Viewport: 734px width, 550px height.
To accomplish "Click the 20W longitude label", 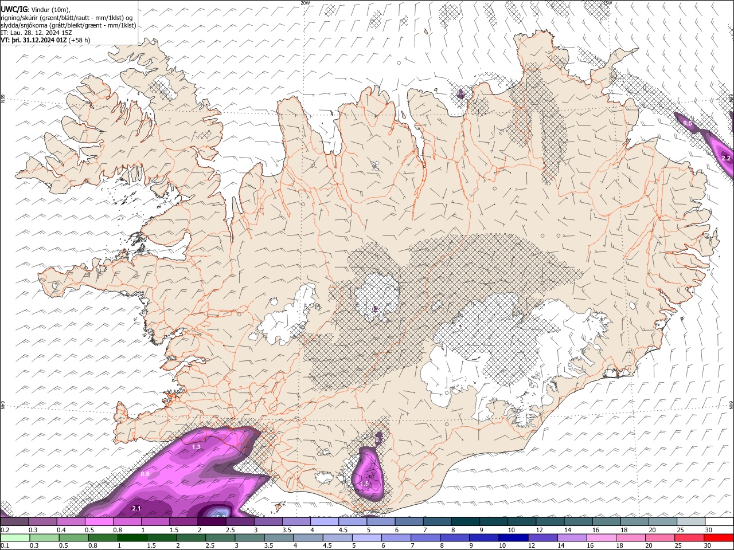I will 305,3.
